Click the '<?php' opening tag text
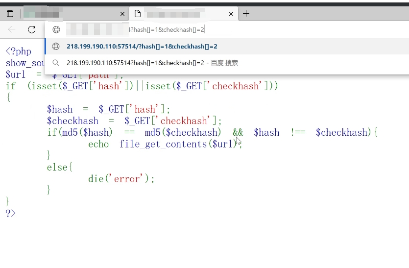Screen dimensions: 409x268 (19, 51)
